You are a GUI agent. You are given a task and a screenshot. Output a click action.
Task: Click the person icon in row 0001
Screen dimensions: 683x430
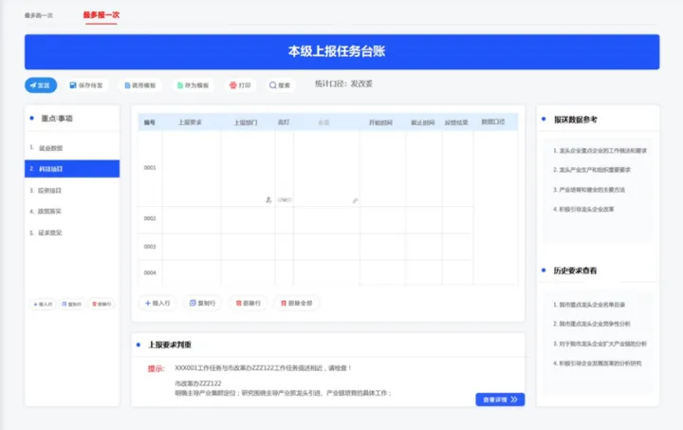pyautogui.click(x=268, y=200)
